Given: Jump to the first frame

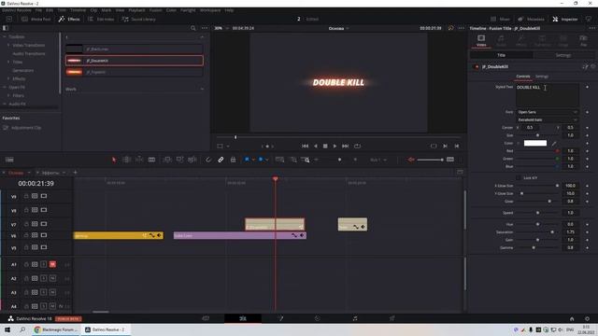Looking at the screenshot, I should pos(305,146).
